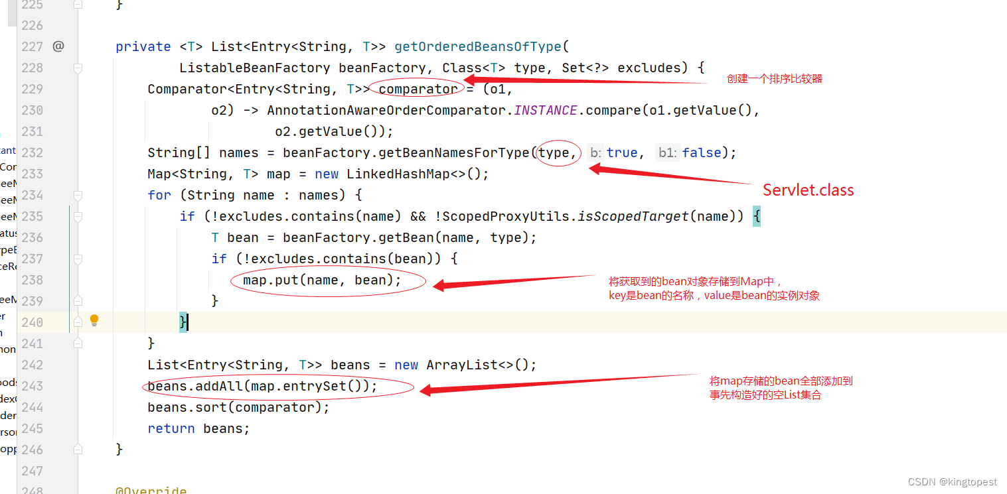Collapse the for loop using arrow at line 234

click(78, 195)
